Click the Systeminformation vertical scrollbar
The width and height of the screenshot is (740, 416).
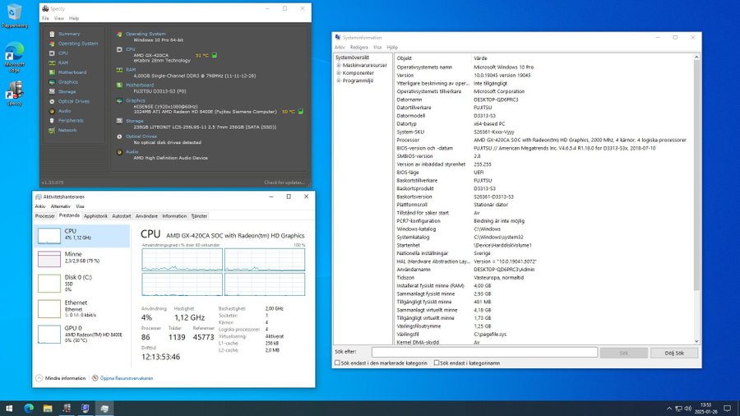tap(696, 199)
